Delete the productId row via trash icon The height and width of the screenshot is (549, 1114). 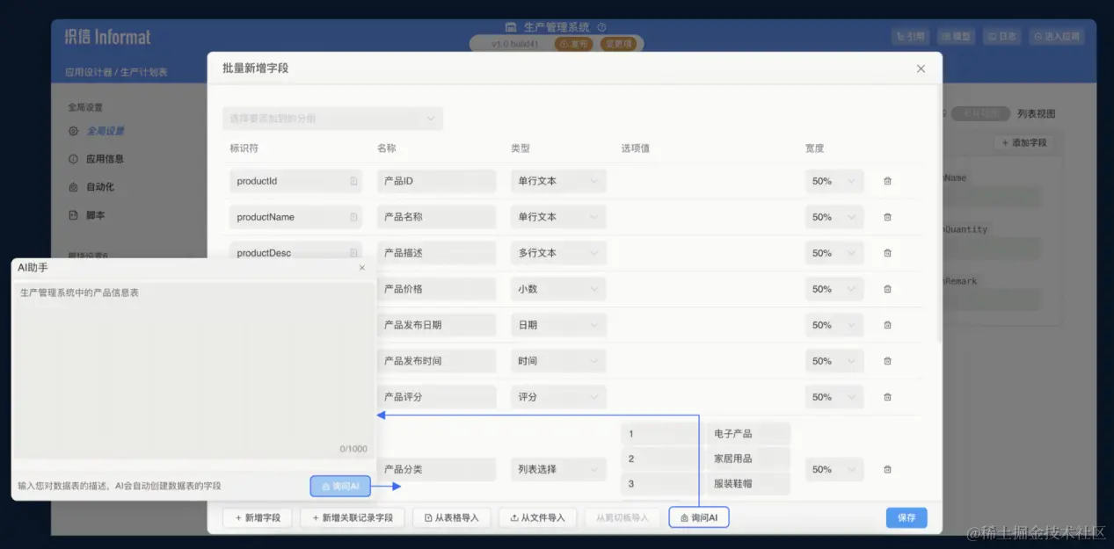[887, 181]
